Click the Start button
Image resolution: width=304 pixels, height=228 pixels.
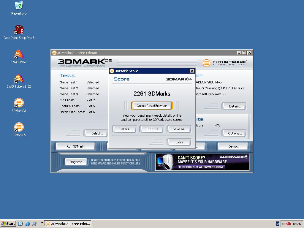pyautogui.click(x=8, y=224)
